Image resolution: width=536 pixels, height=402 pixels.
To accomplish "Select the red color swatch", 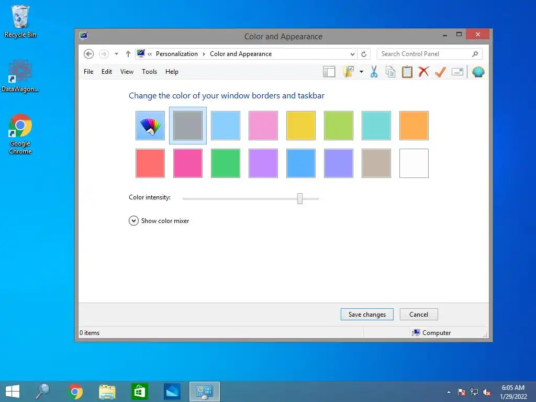I will pyautogui.click(x=150, y=163).
